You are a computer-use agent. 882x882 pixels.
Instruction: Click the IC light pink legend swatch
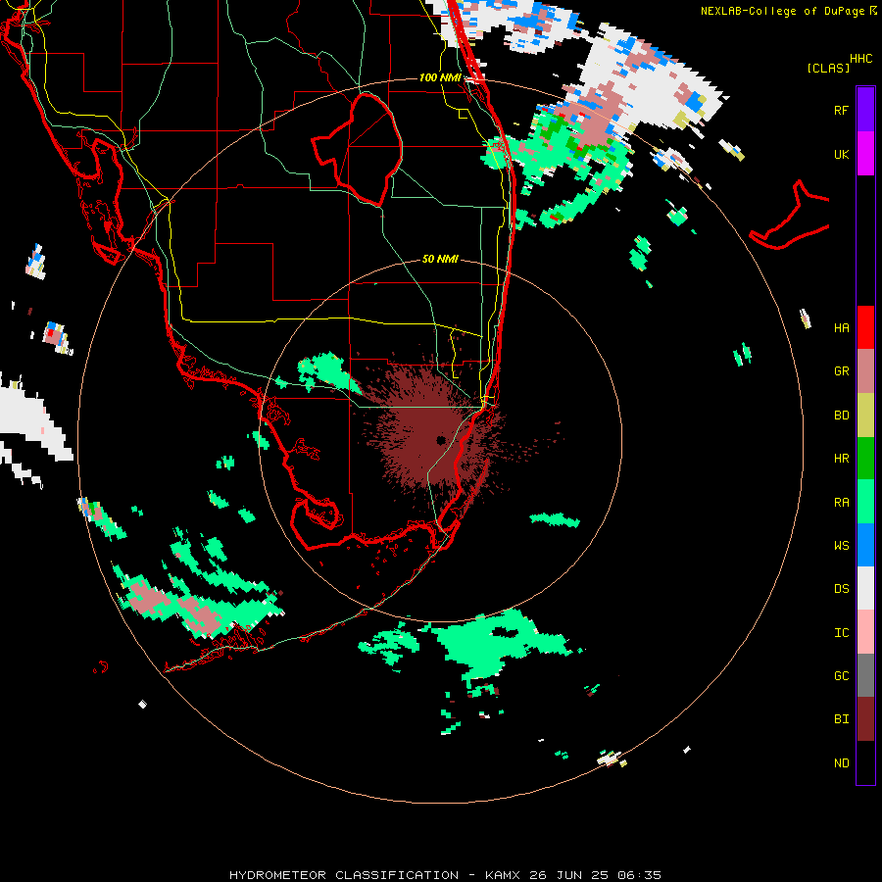click(865, 632)
